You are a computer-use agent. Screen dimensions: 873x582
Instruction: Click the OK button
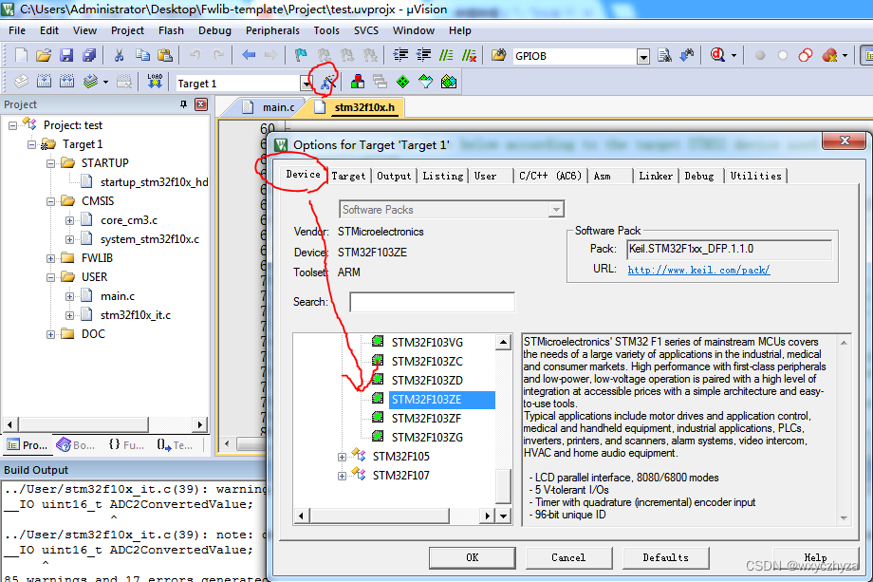pos(473,557)
